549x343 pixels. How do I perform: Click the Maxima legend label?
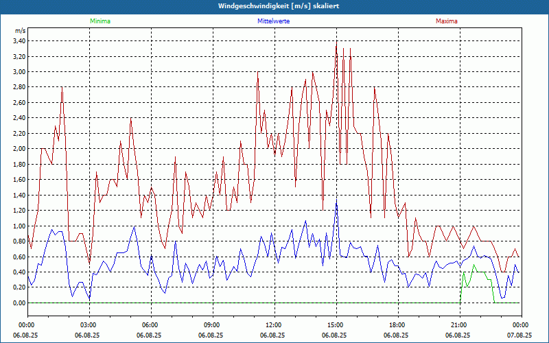[x=447, y=21]
